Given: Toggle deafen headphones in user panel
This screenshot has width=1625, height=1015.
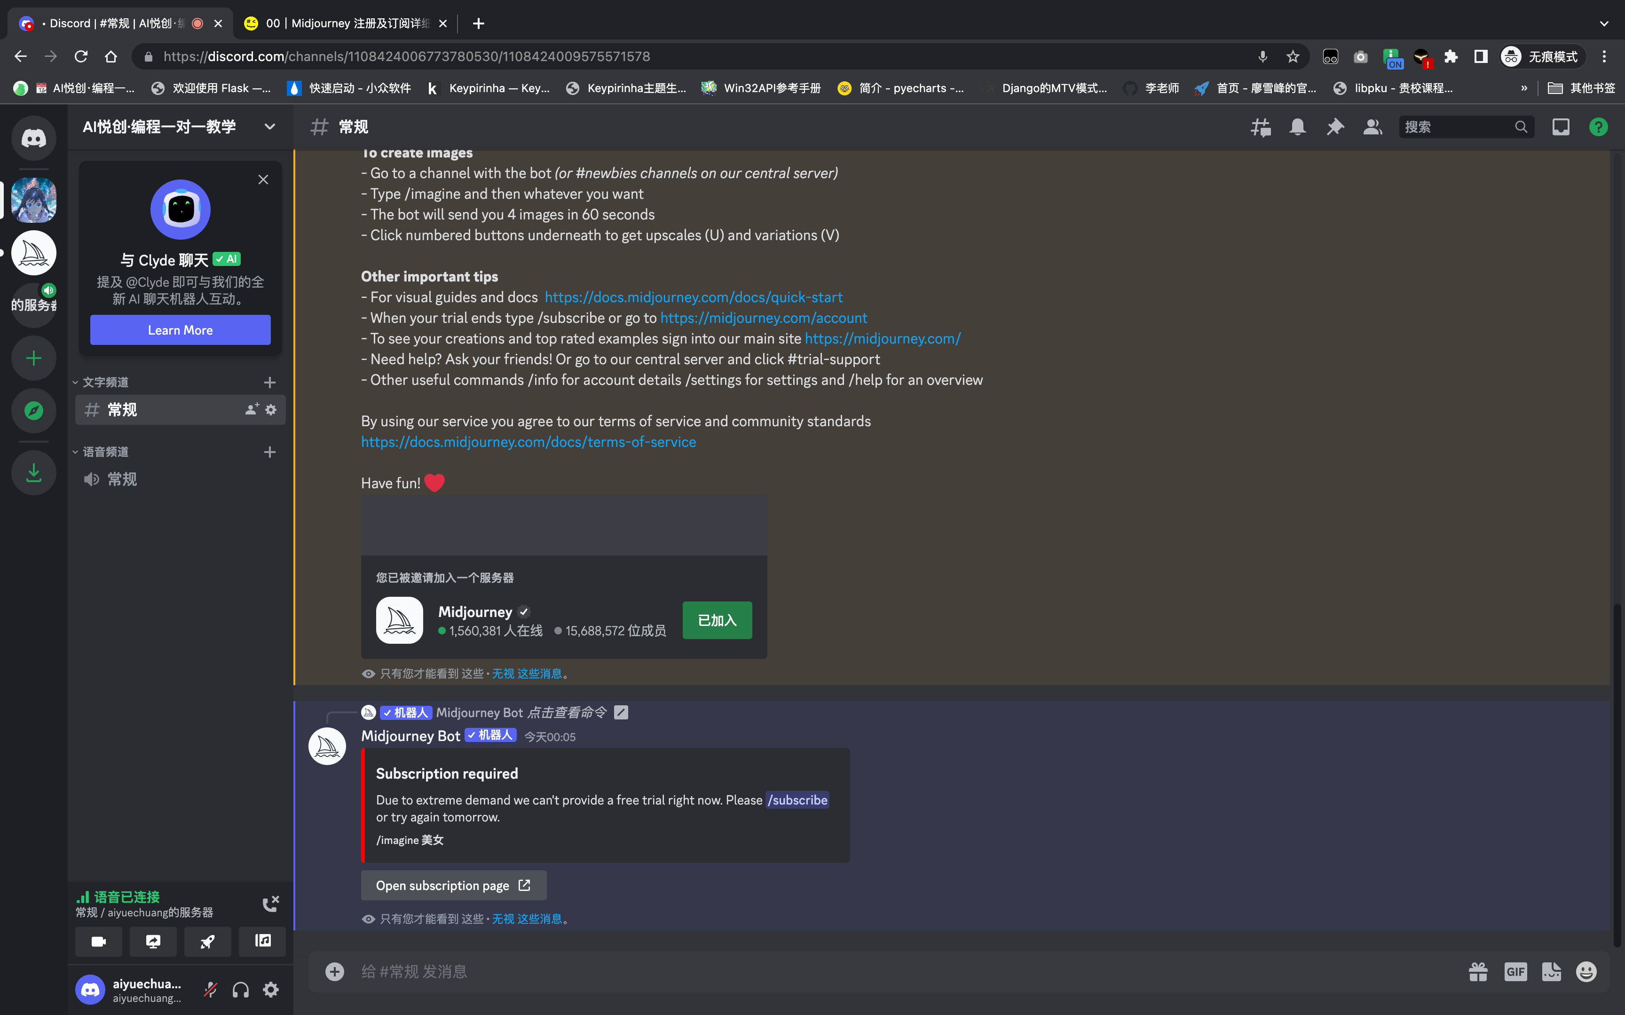Looking at the screenshot, I should (x=240, y=990).
